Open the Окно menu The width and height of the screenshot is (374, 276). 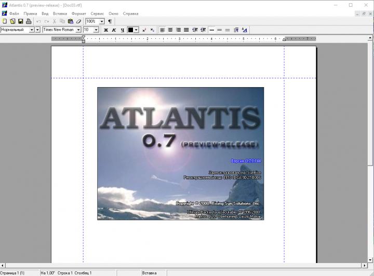point(113,13)
